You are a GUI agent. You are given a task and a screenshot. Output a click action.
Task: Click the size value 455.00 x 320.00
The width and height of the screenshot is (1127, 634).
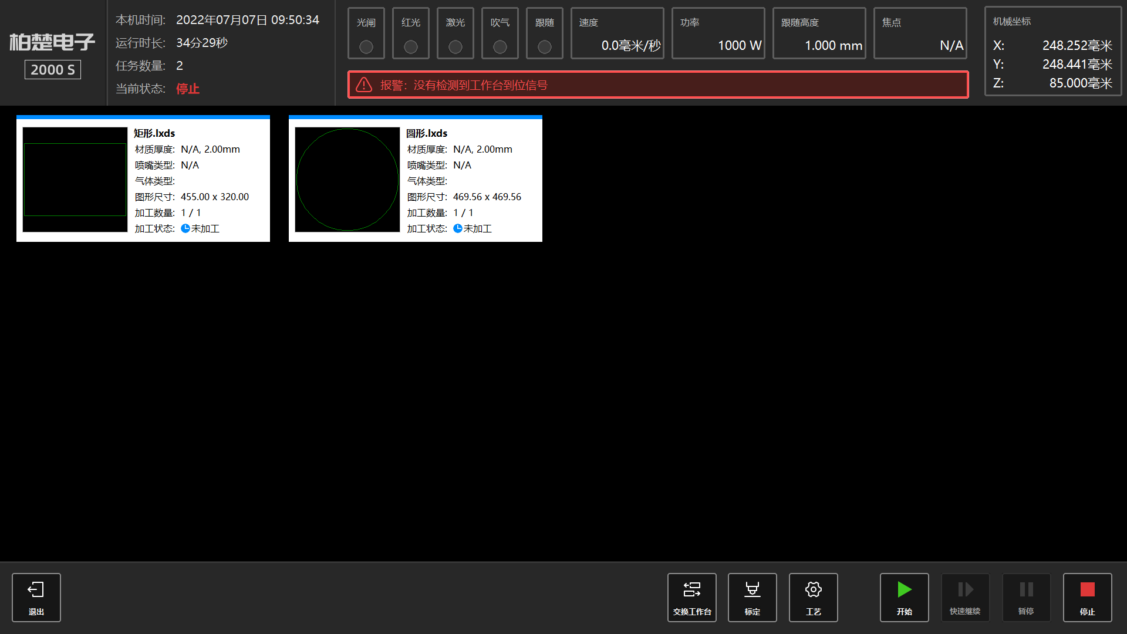pyautogui.click(x=215, y=197)
